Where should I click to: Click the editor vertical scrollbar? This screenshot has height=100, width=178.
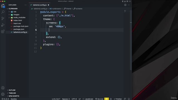click(131, 40)
